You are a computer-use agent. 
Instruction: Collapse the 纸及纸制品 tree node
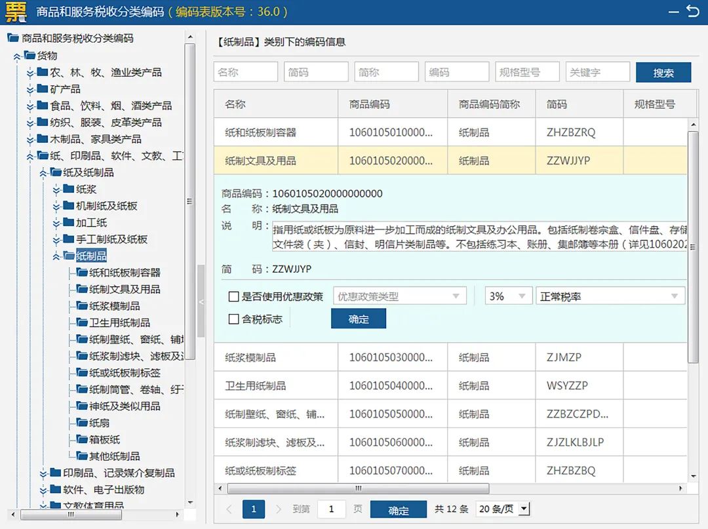click(x=43, y=173)
